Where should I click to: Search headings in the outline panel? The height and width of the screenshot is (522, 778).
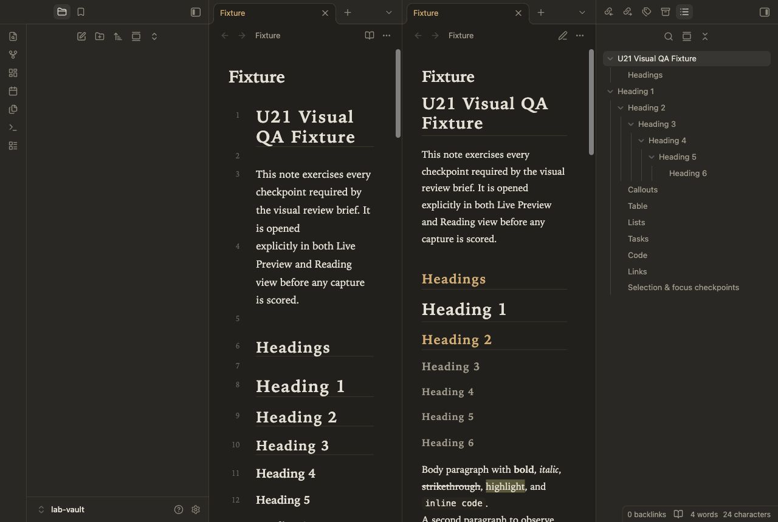[x=669, y=36]
